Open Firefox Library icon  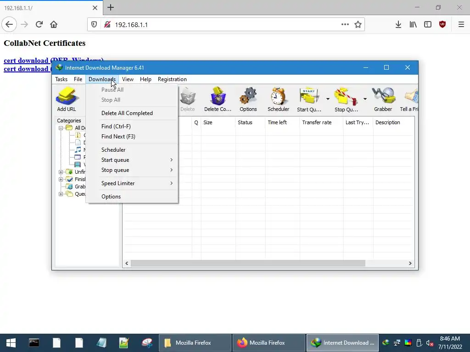[413, 25]
